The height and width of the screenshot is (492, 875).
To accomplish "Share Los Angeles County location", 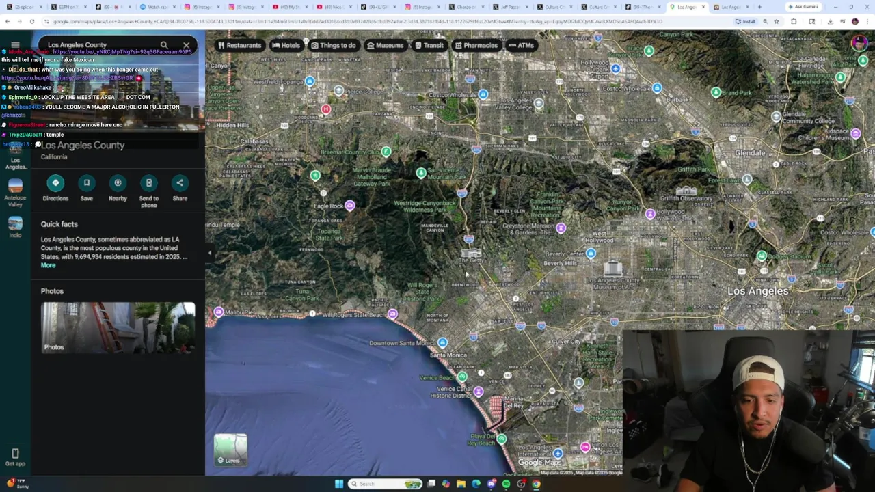I will coord(180,183).
